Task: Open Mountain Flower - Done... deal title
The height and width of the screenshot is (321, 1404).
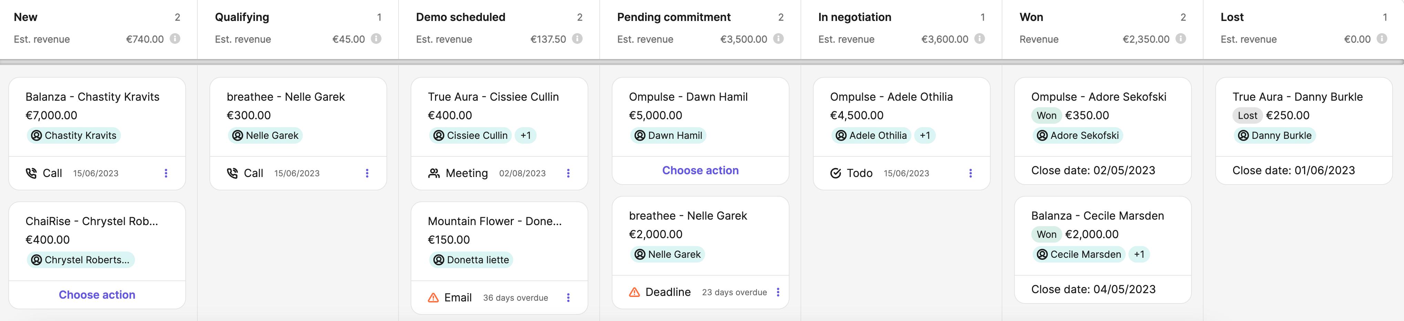Action: point(494,221)
